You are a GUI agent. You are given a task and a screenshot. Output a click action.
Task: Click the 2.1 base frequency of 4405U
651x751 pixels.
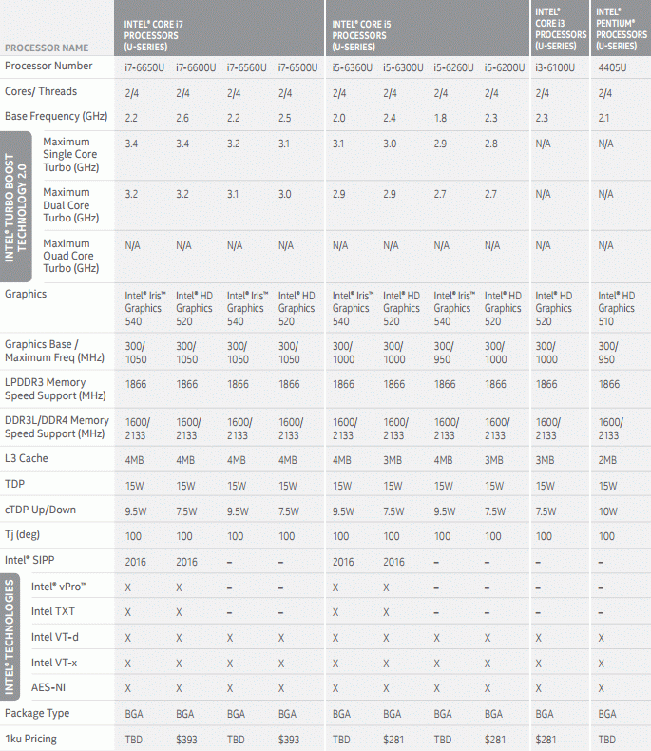tap(603, 118)
